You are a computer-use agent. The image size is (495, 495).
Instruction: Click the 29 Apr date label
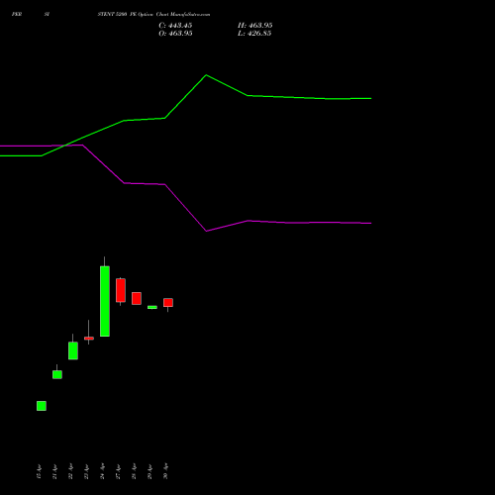click(149, 471)
